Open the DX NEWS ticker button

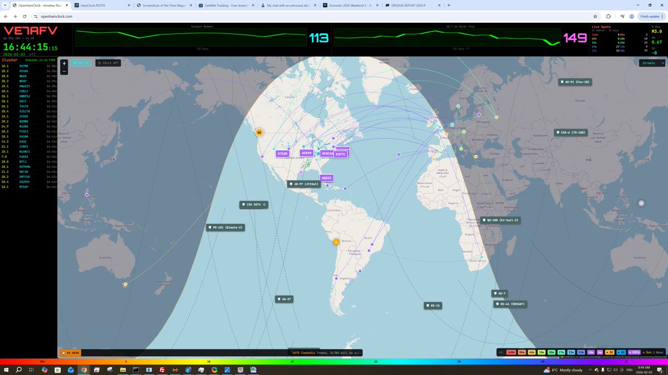point(71,353)
